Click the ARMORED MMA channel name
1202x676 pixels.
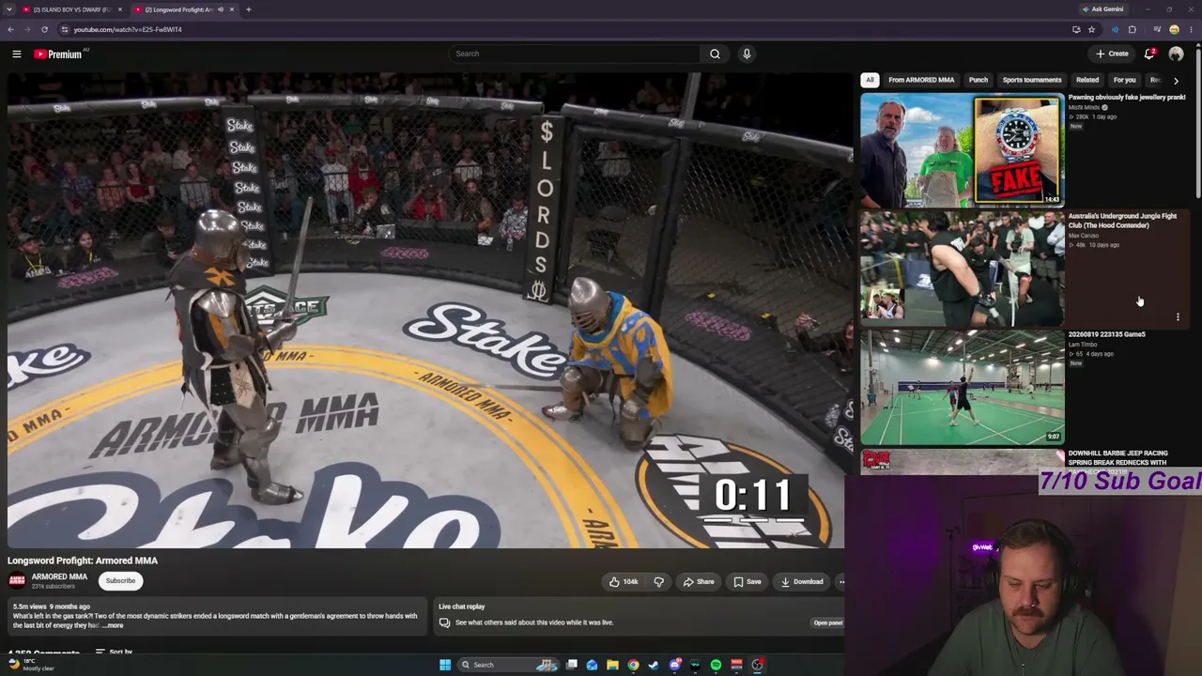tap(59, 576)
